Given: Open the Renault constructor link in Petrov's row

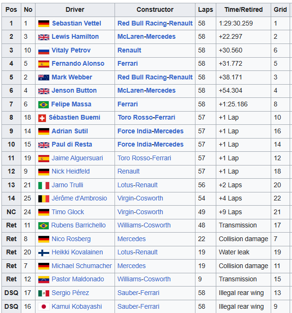Looking at the screenshot, I should click(129, 50).
